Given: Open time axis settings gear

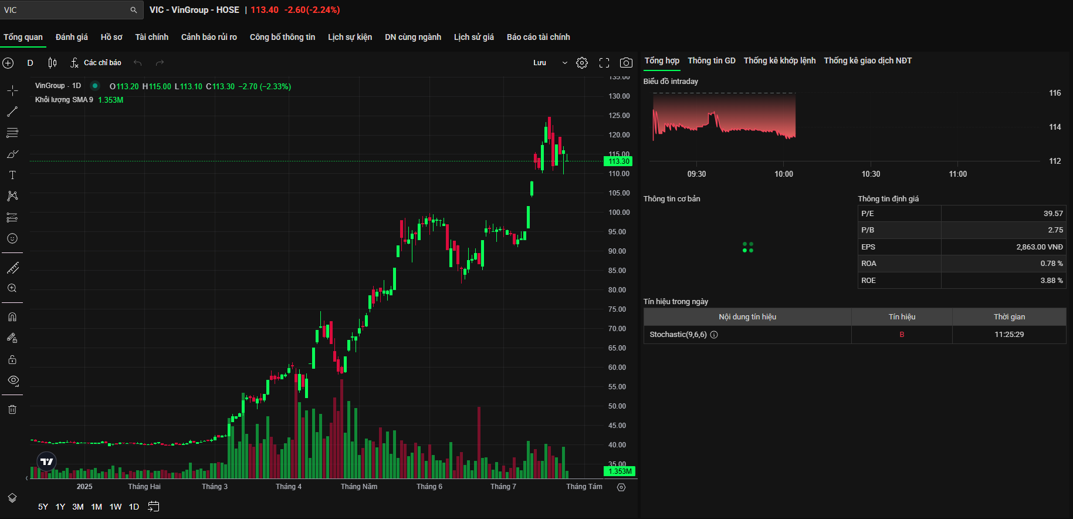Looking at the screenshot, I should point(621,487).
